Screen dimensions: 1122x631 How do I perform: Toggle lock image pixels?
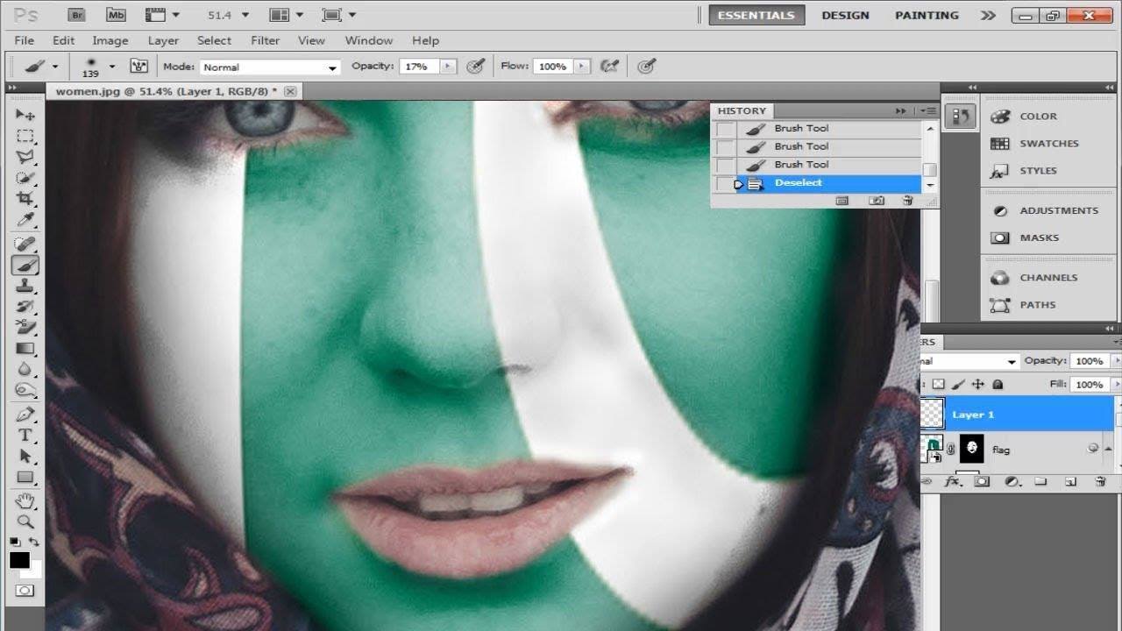958,384
